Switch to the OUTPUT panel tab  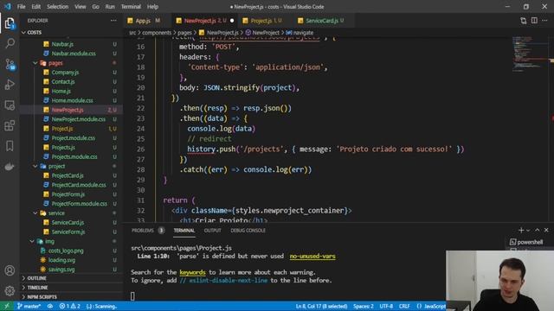(212, 231)
